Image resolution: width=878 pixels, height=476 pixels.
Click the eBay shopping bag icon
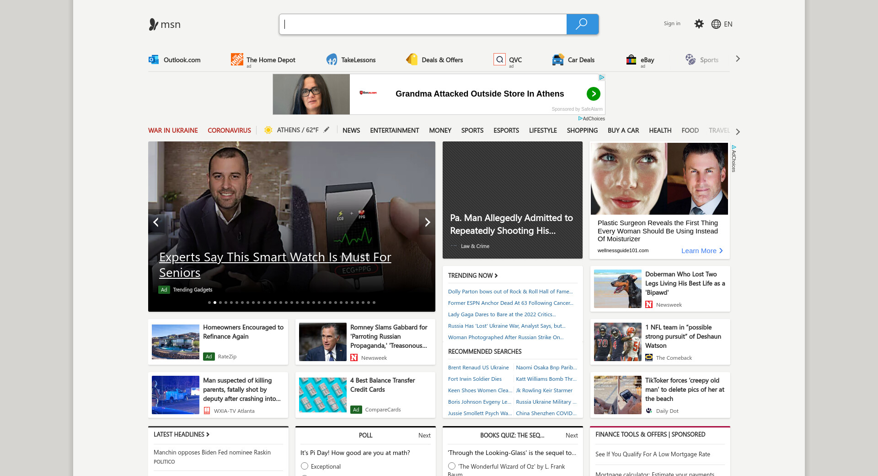point(631,59)
